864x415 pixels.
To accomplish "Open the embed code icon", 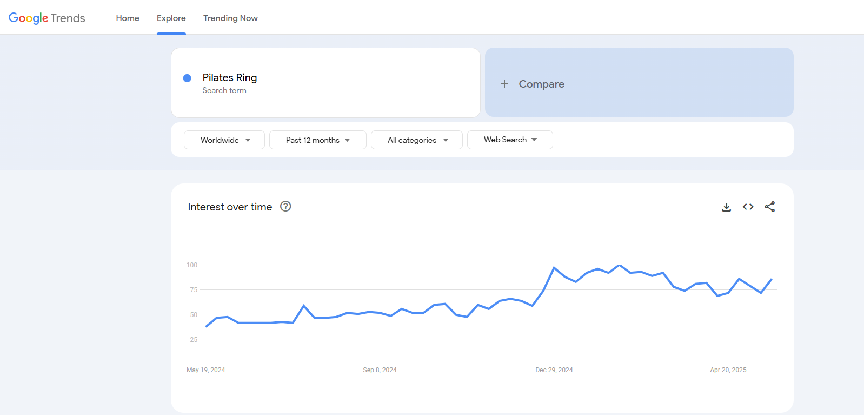I will [748, 207].
